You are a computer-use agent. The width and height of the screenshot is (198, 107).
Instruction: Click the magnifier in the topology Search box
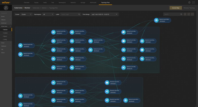(181, 14)
